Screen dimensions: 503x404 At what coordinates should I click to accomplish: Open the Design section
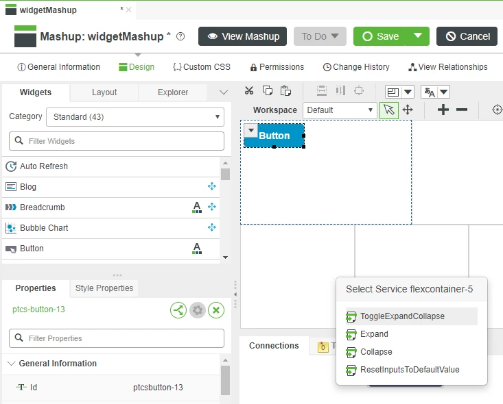137,67
